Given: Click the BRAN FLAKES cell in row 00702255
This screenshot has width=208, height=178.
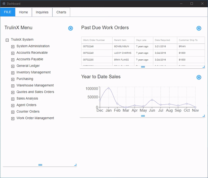Looking at the screenshot, I should pos(123,60).
